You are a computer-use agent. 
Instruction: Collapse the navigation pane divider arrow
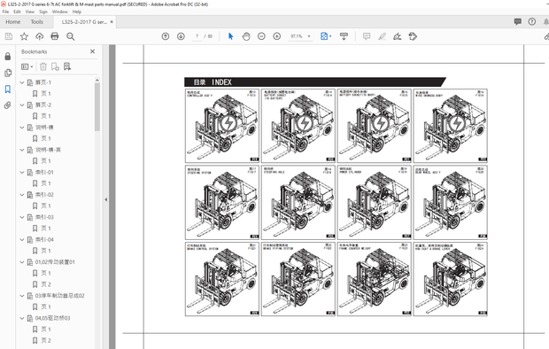[105, 199]
